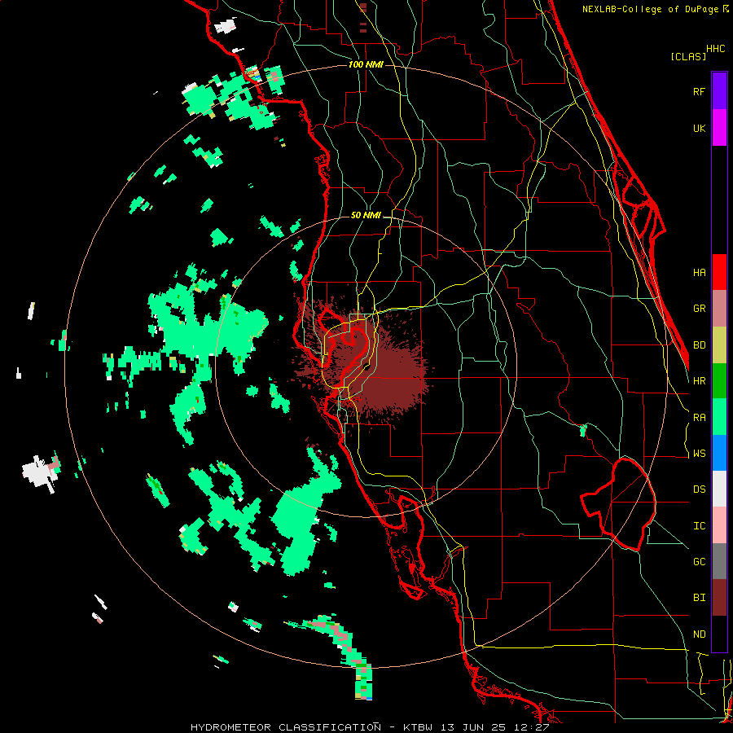Click the RA light green legend swatch
733x733 pixels.
point(719,417)
